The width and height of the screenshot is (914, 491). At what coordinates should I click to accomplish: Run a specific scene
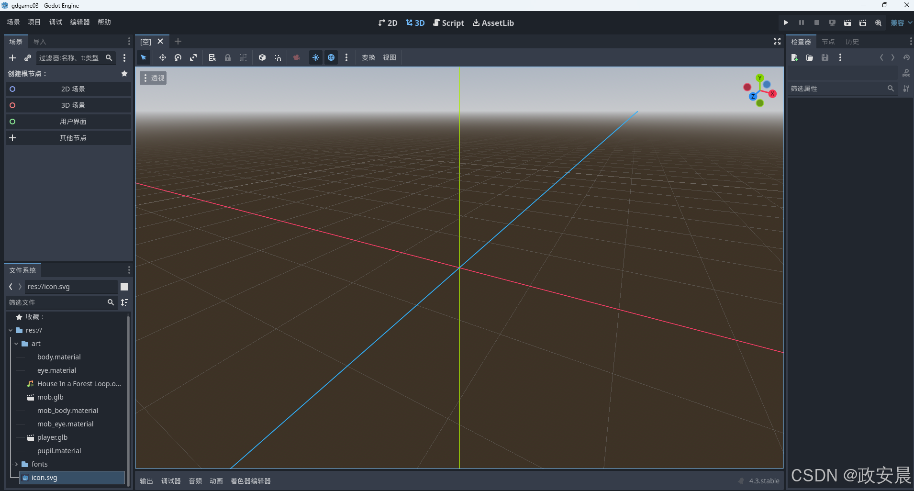(863, 22)
